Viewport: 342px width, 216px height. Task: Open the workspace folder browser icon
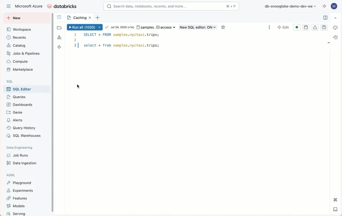tap(59, 27)
